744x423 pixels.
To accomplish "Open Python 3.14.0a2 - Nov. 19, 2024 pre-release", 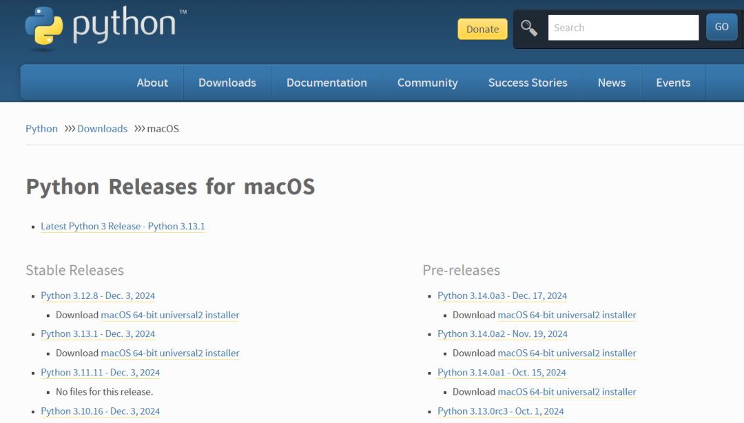I will click(x=502, y=334).
